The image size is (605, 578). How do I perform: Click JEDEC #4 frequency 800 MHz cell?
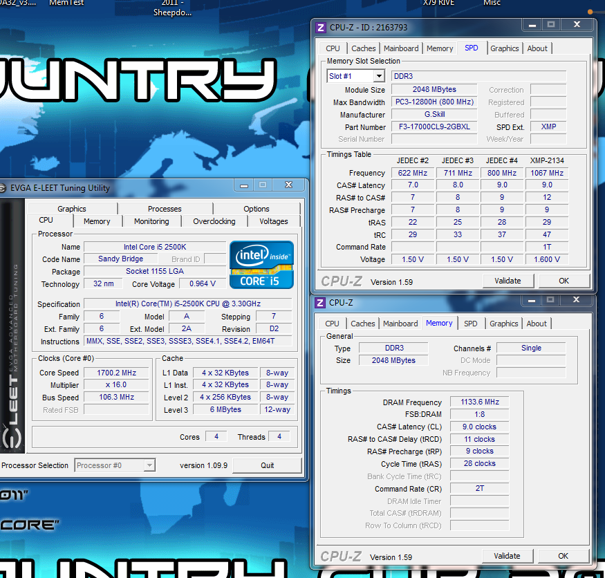tap(501, 174)
